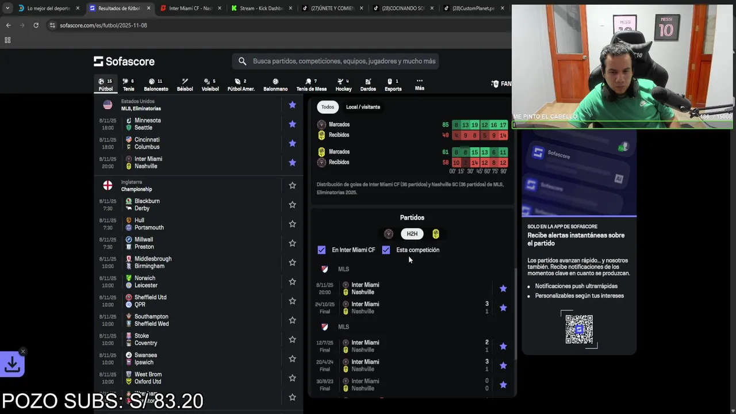Favorite the Championship league star
736x414 pixels.
click(292, 185)
